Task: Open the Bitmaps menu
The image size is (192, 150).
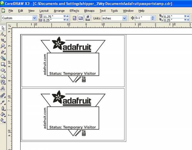Action: pos(89,11)
